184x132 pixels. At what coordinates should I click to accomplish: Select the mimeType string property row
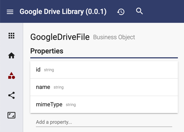104,105
